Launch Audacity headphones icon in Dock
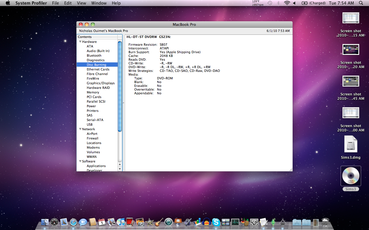The height and width of the screenshot is (230, 369). click(x=206, y=222)
